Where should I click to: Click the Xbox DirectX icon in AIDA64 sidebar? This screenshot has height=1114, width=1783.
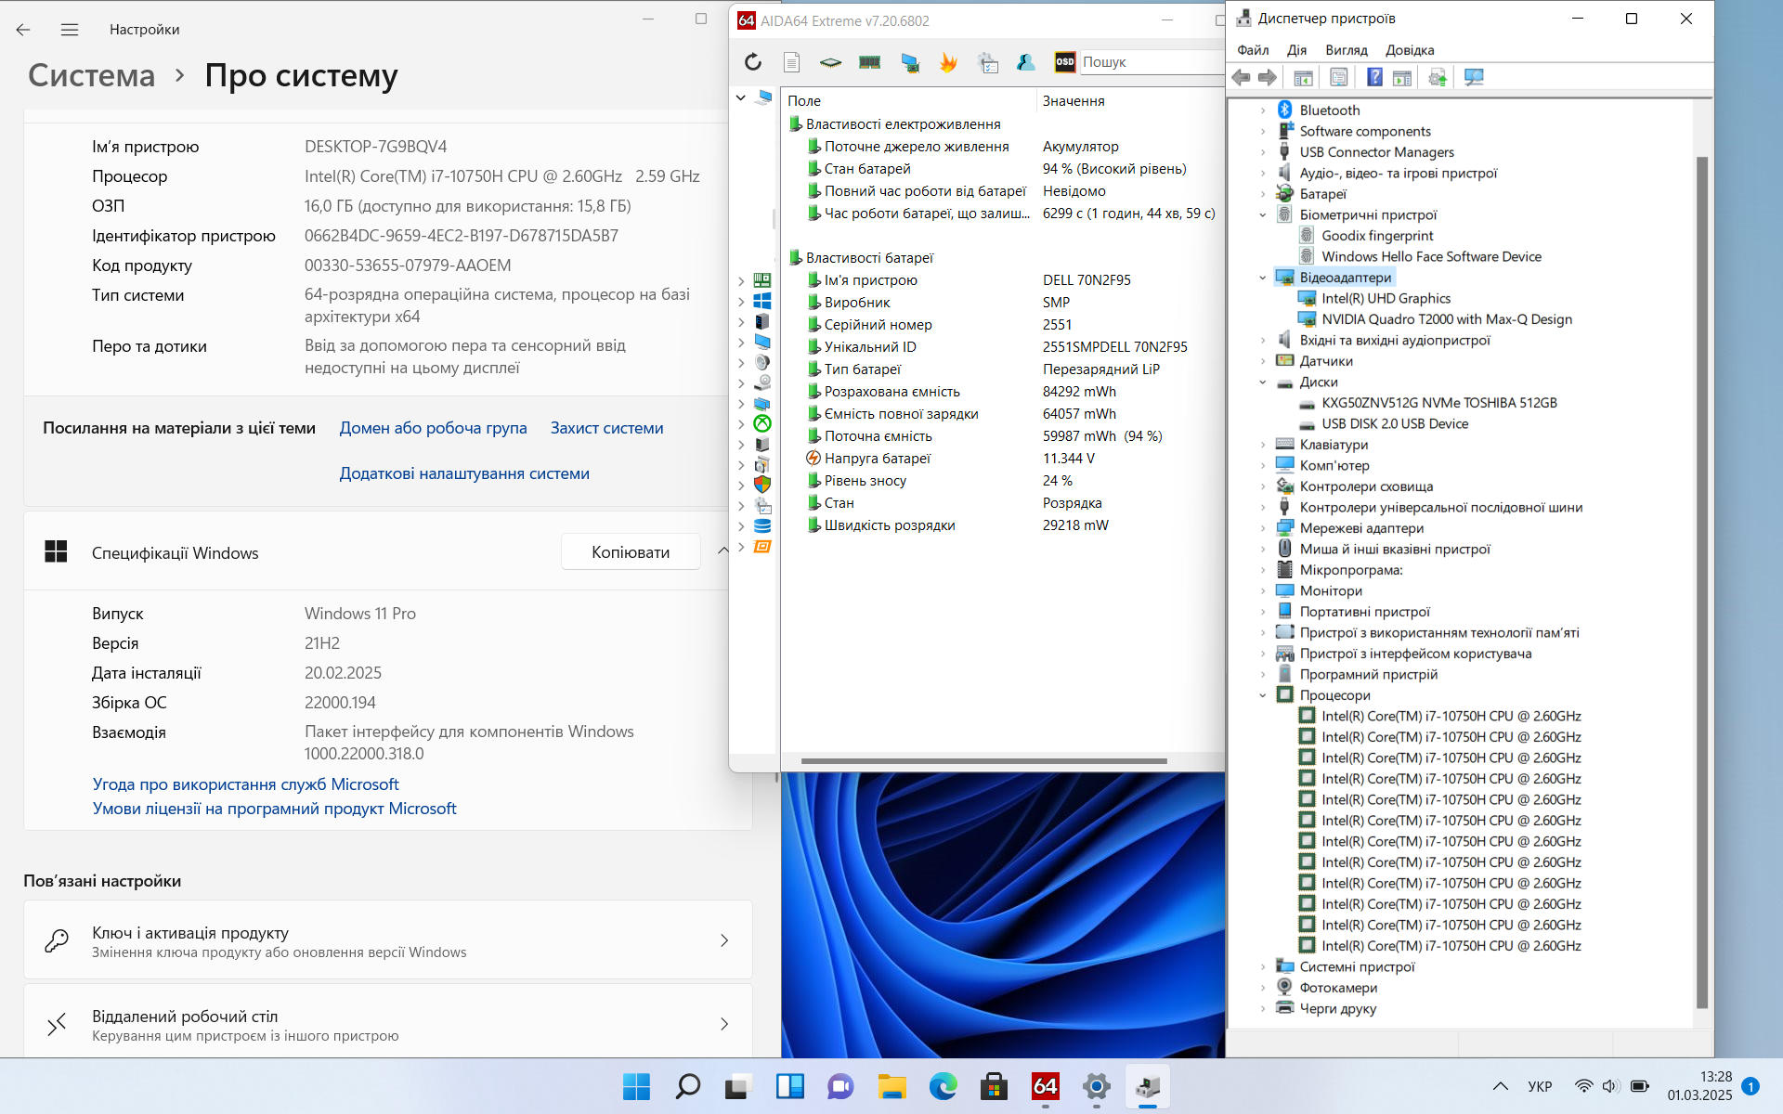pyautogui.click(x=762, y=423)
